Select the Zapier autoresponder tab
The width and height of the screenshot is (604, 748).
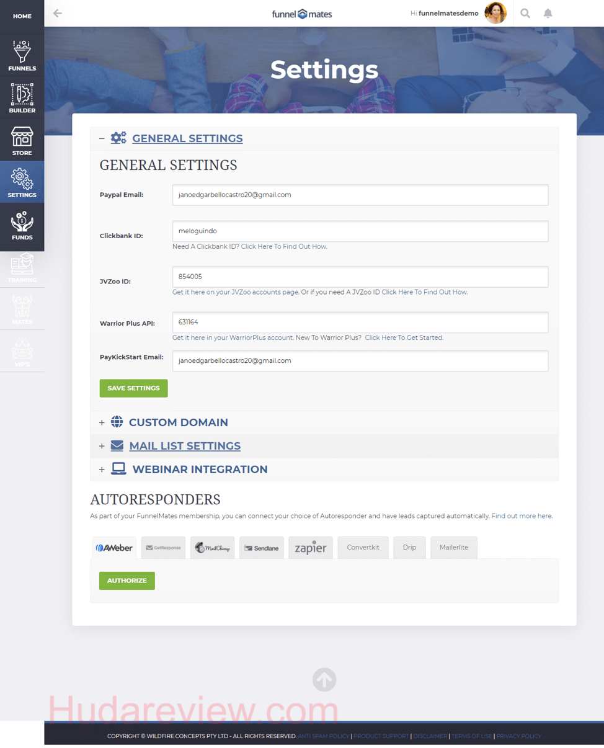pos(311,548)
